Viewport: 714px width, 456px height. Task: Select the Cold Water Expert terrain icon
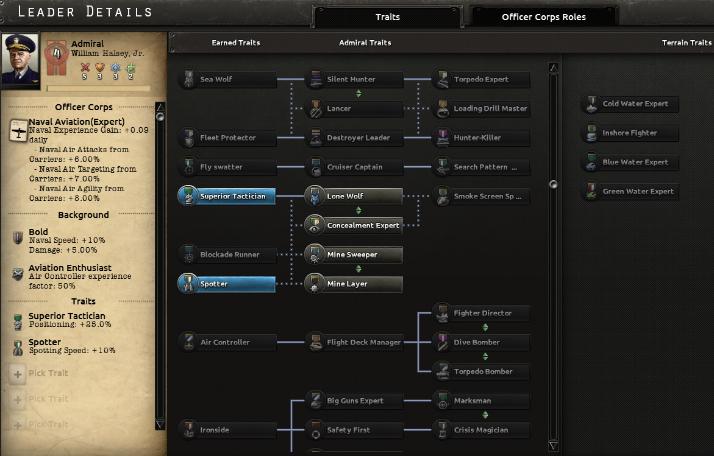coord(591,103)
